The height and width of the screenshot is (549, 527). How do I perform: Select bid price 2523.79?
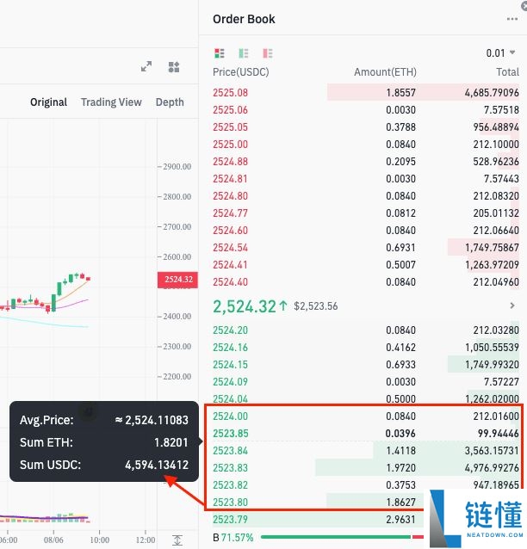pos(230,519)
